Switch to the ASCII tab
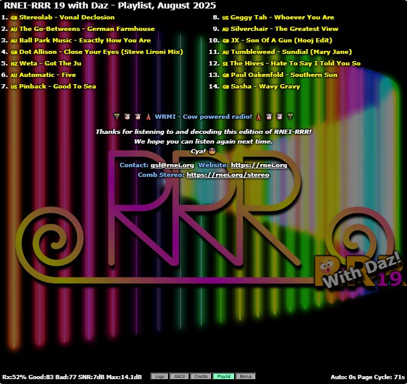The width and height of the screenshot is (407, 384). tap(180, 376)
